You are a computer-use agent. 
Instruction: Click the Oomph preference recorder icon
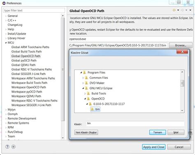point(13,147)
